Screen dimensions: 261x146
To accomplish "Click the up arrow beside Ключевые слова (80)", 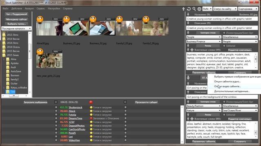I will (188, 119).
